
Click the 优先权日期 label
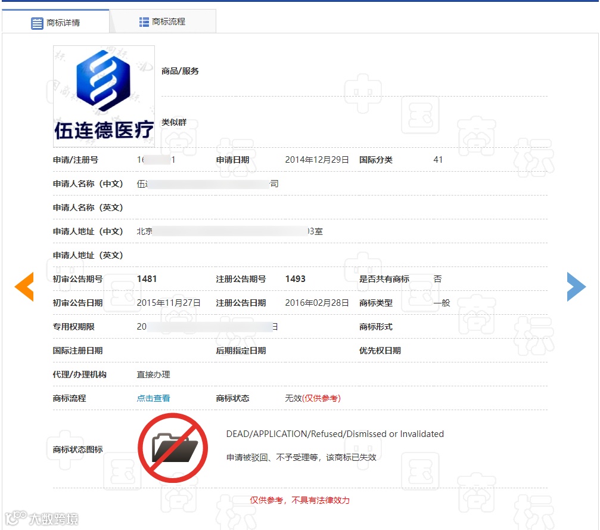click(380, 351)
